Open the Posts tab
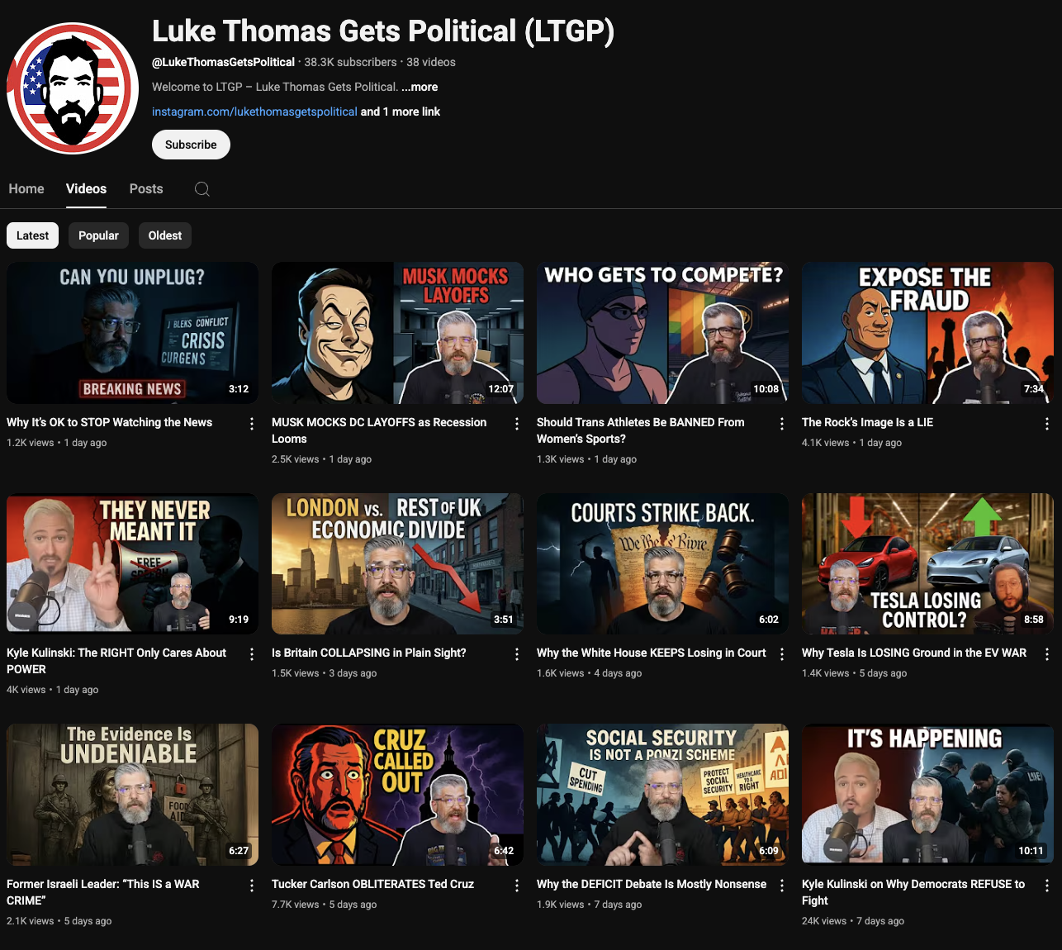Viewport: 1062px width, 950px height. (x=146, y=189)
